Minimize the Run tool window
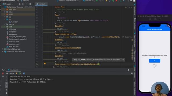This screenshot has width=172, height=96. click(x=132, y=70)
